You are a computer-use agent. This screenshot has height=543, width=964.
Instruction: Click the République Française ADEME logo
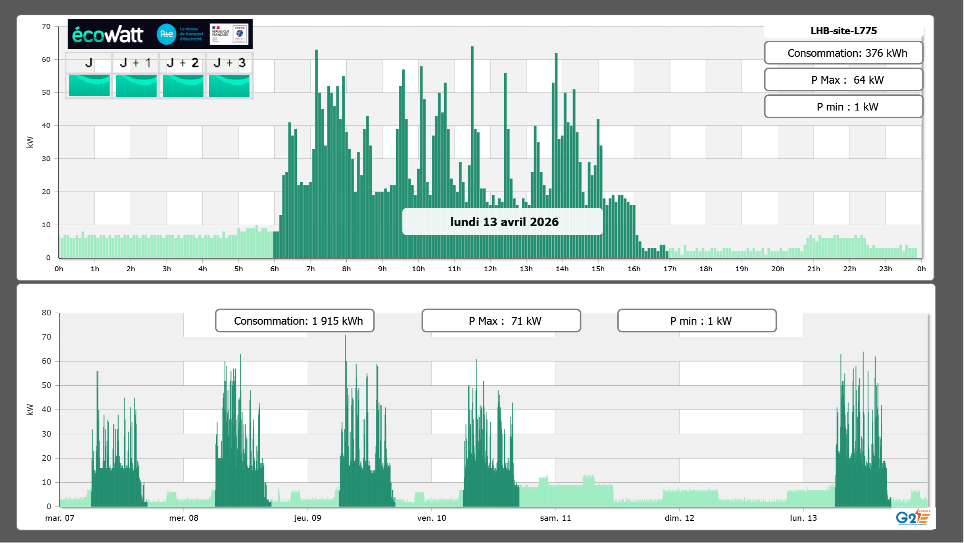coord(229,34)
